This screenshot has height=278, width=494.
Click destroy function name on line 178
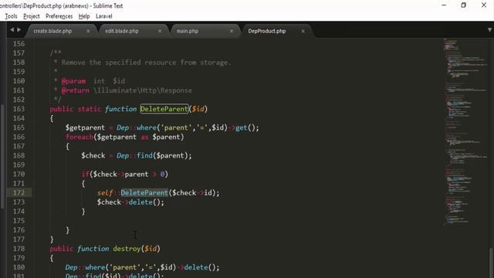(127, 249)
